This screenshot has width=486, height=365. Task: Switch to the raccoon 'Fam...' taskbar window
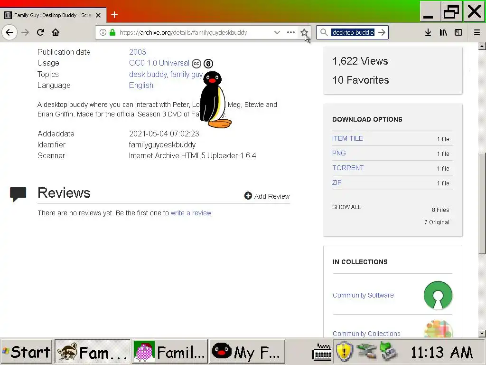93,352
